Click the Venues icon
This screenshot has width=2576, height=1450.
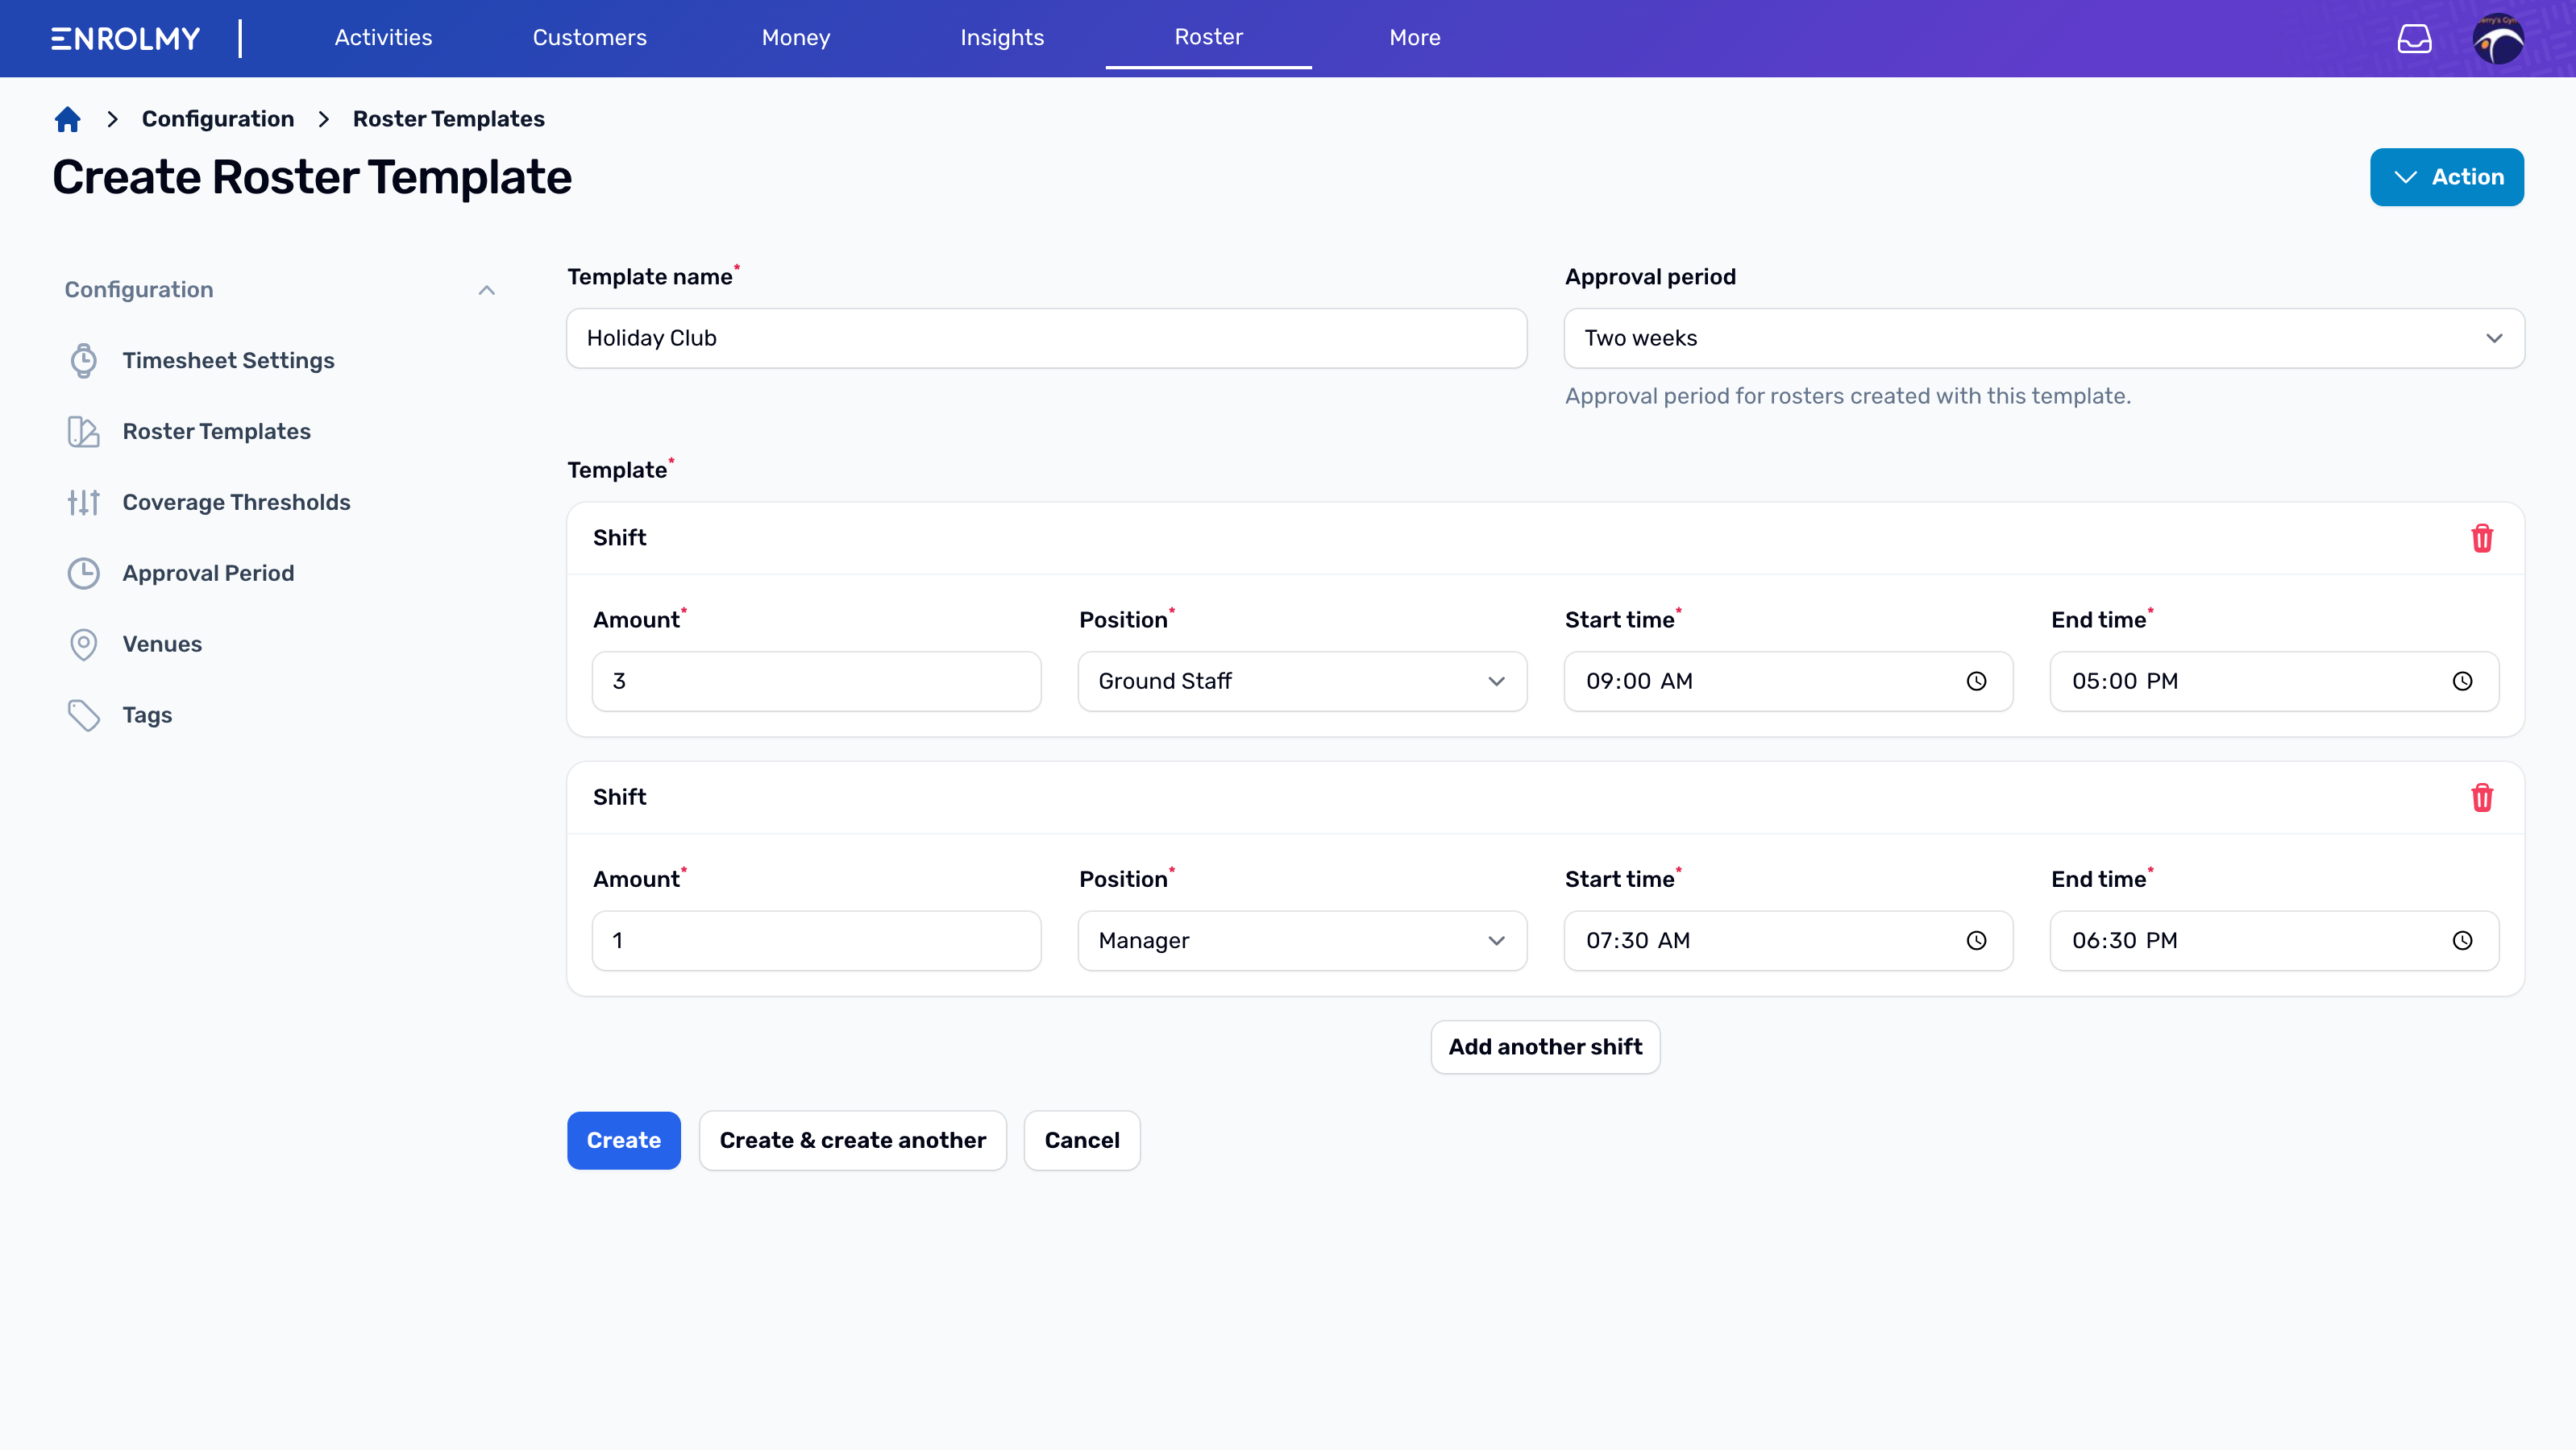[83, 644]
